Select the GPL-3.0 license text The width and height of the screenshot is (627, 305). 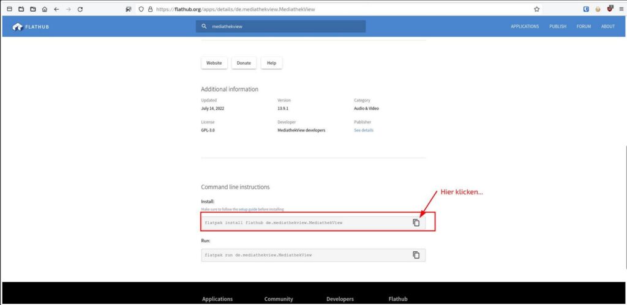pos(208,130)
